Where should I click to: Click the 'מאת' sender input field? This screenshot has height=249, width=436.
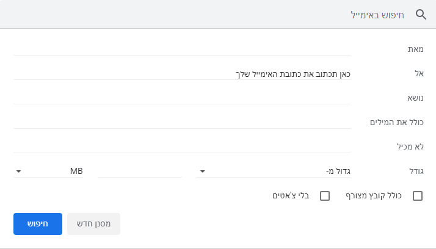tap(181, 48)
